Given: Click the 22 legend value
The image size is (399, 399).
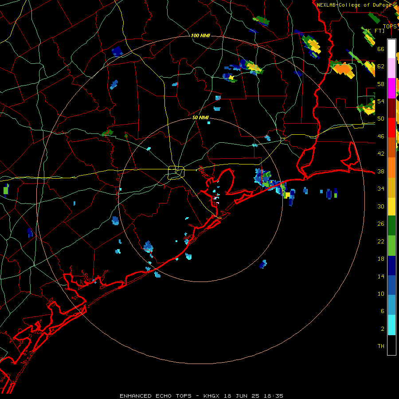Looking at the screenshot, I should (x=381, y=241).
